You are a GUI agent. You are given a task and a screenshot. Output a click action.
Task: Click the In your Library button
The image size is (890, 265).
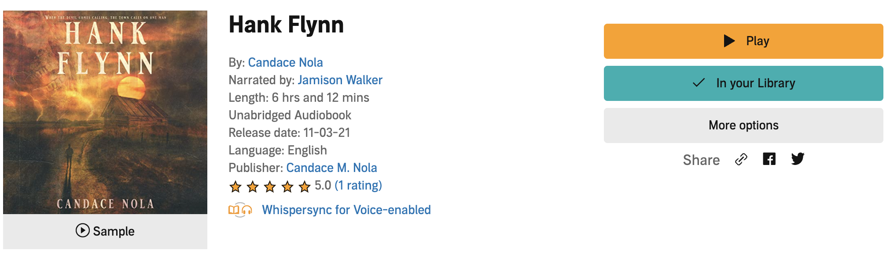(x=743, y=83)
